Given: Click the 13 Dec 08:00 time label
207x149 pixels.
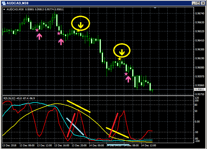Looking at the screenshot, I should pyautogui.click(x=27, y=145).
